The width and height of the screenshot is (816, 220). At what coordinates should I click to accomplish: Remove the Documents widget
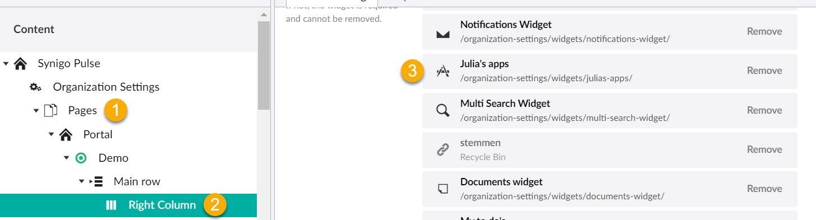coord(764,189)
